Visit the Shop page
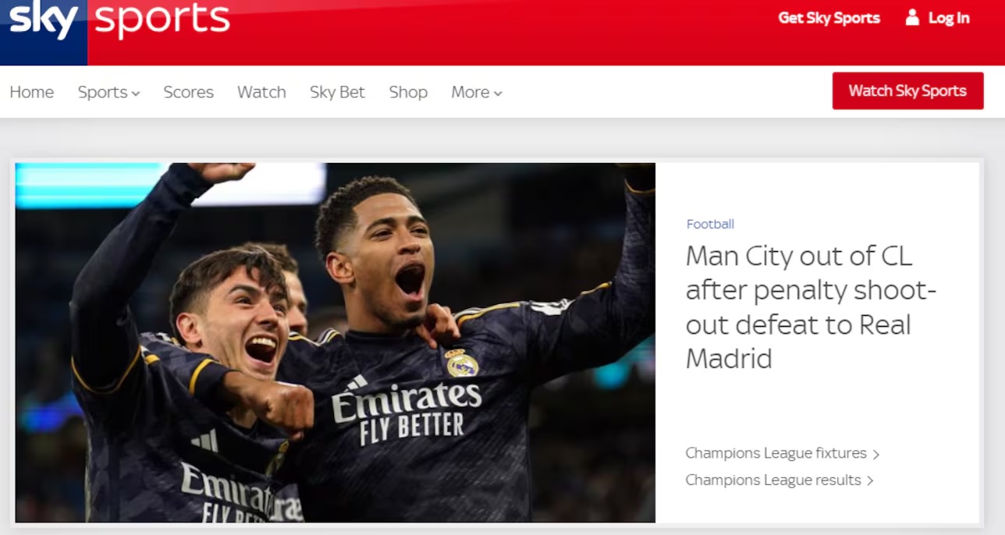 [x=408, y=92]
